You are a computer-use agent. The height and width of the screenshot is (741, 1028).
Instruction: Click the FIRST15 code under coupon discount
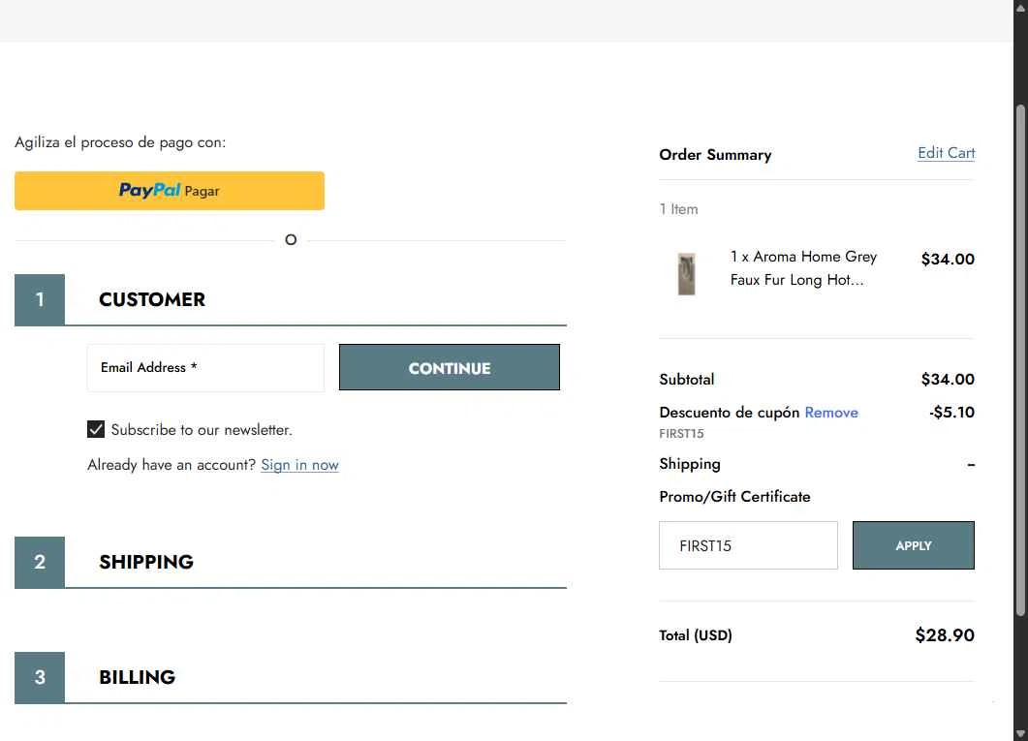(x=681, y=434)
